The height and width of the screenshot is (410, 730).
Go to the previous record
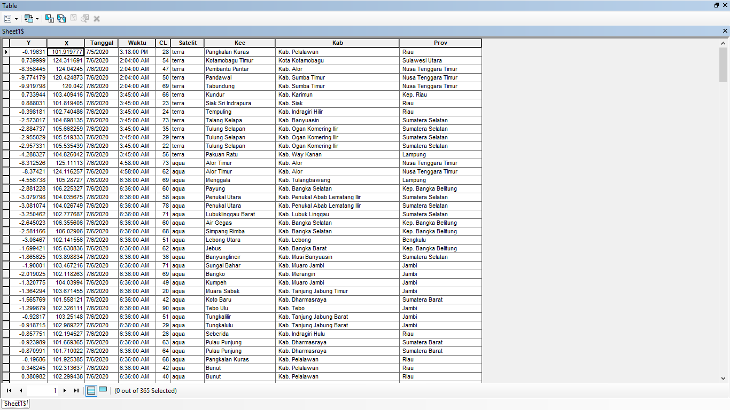click(x=20, y=391)
